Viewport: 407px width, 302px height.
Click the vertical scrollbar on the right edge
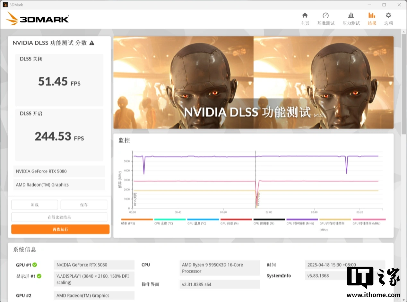pyautogui.click(x=404, y=83)
